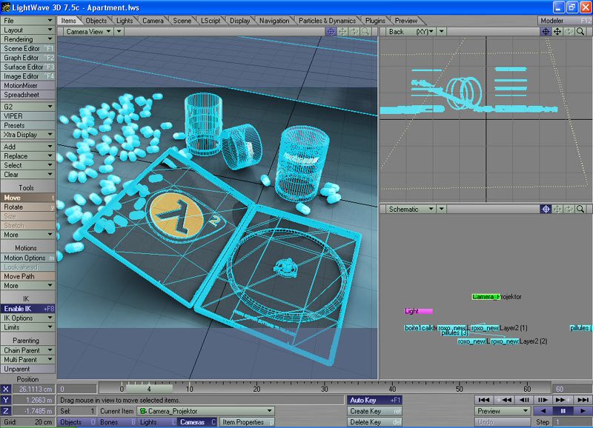Screen dimensions: 593x428
Task: Click the Step value field
Action: click(x=572, y=422)
